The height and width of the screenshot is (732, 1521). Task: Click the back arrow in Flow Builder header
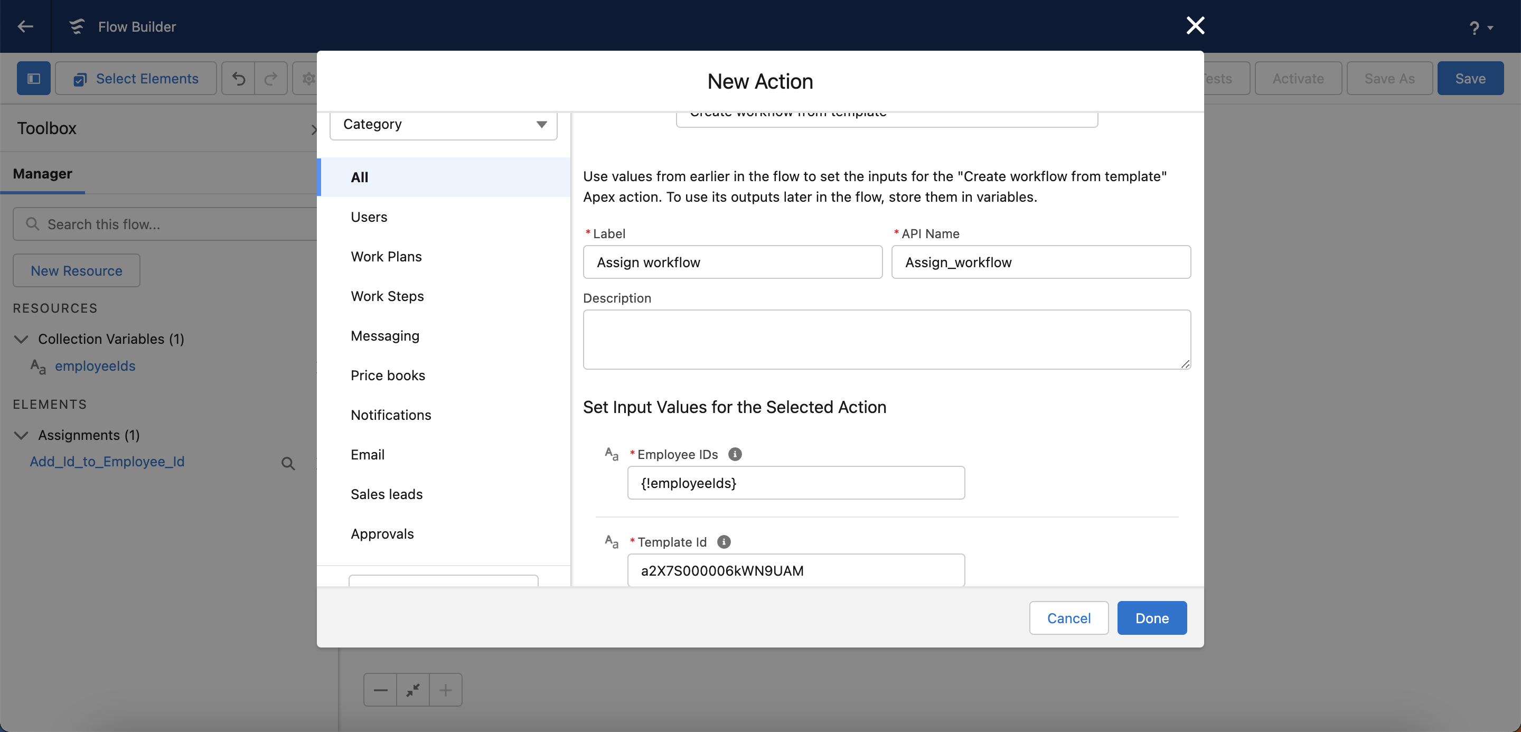point(25,26)
